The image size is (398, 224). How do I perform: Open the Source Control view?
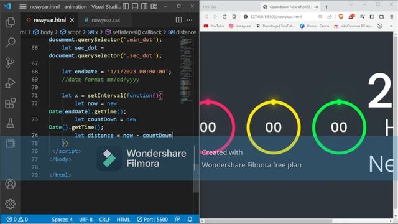[10, 63]
